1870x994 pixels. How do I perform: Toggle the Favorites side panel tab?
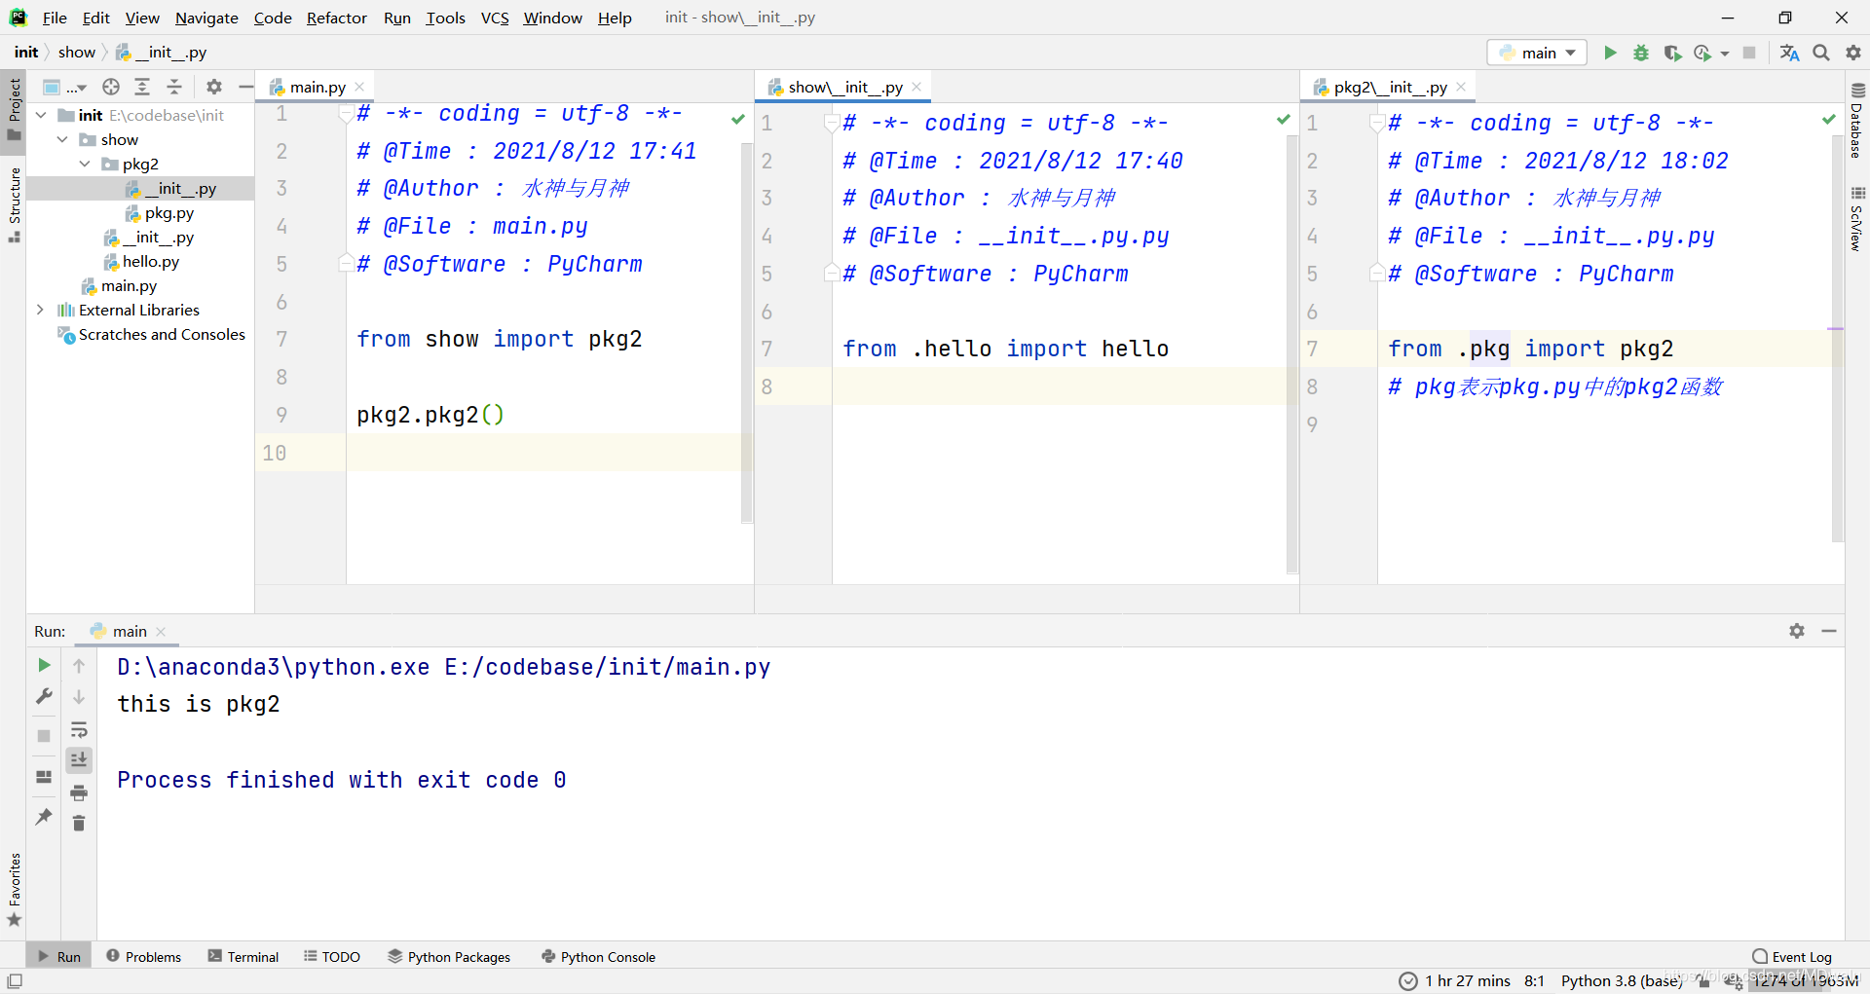click(14, 890)
